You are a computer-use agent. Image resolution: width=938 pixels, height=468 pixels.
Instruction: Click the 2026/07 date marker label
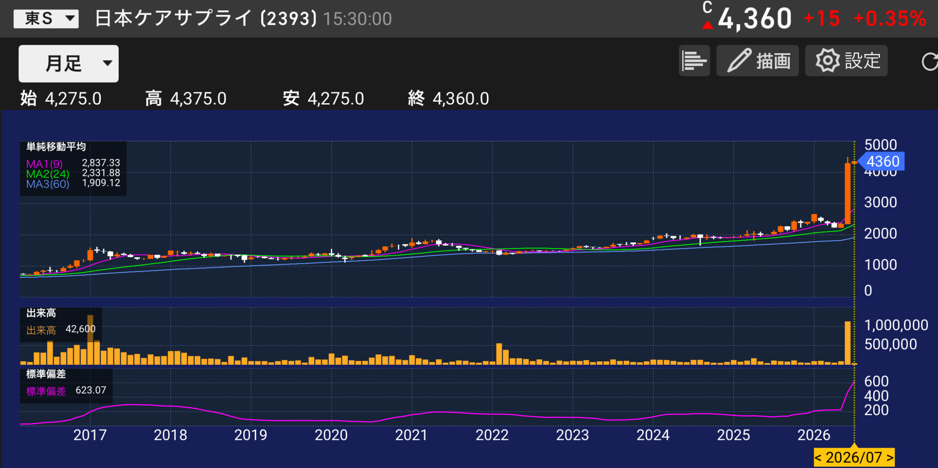pos(854,457)
